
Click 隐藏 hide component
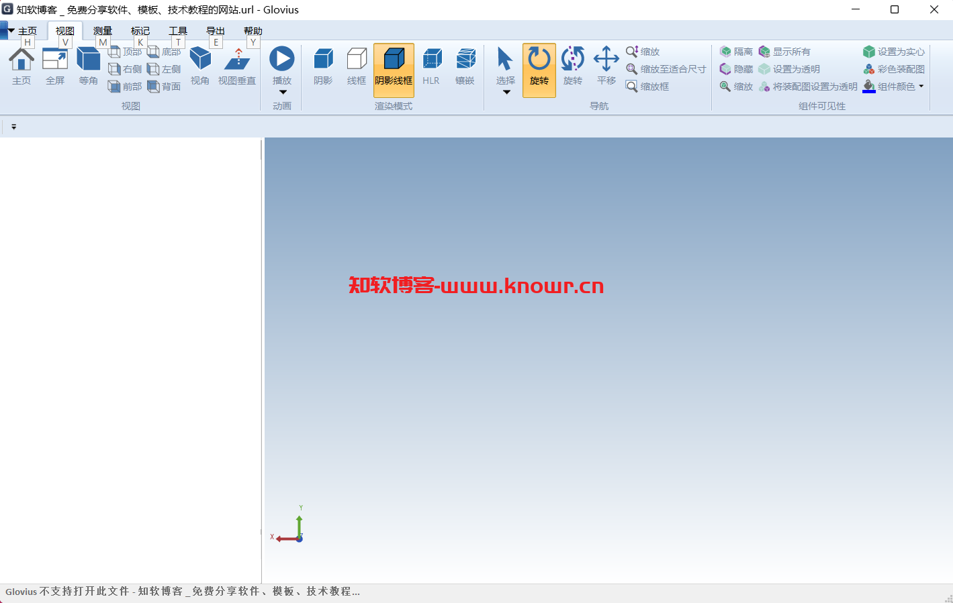[737, 69]
